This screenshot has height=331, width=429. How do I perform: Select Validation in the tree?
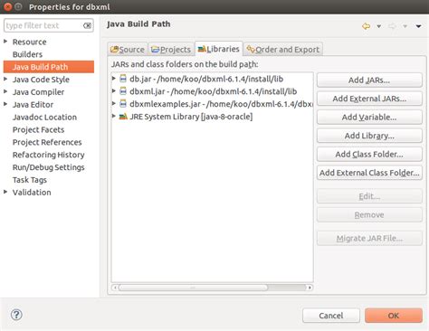point(32,193)
